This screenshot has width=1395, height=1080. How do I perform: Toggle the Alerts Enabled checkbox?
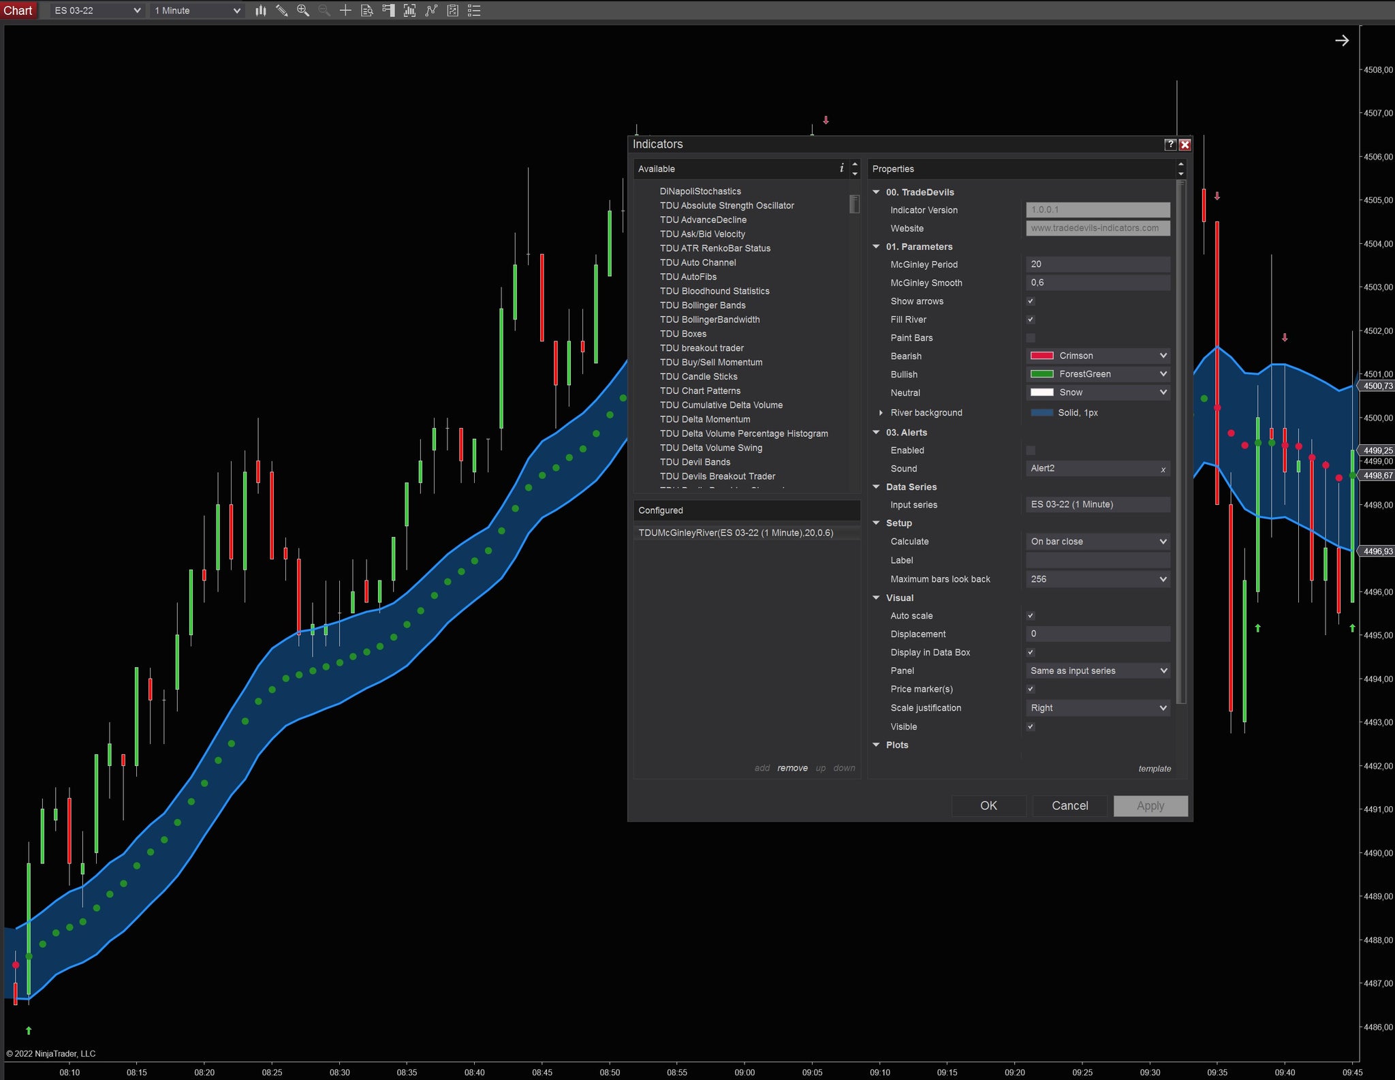[x=1031, y=450]
